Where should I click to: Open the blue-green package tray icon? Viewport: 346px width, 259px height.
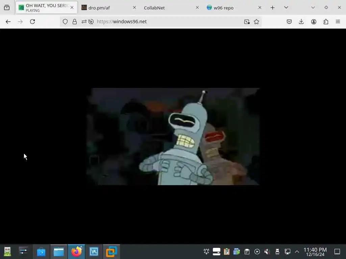click(237, 252)
